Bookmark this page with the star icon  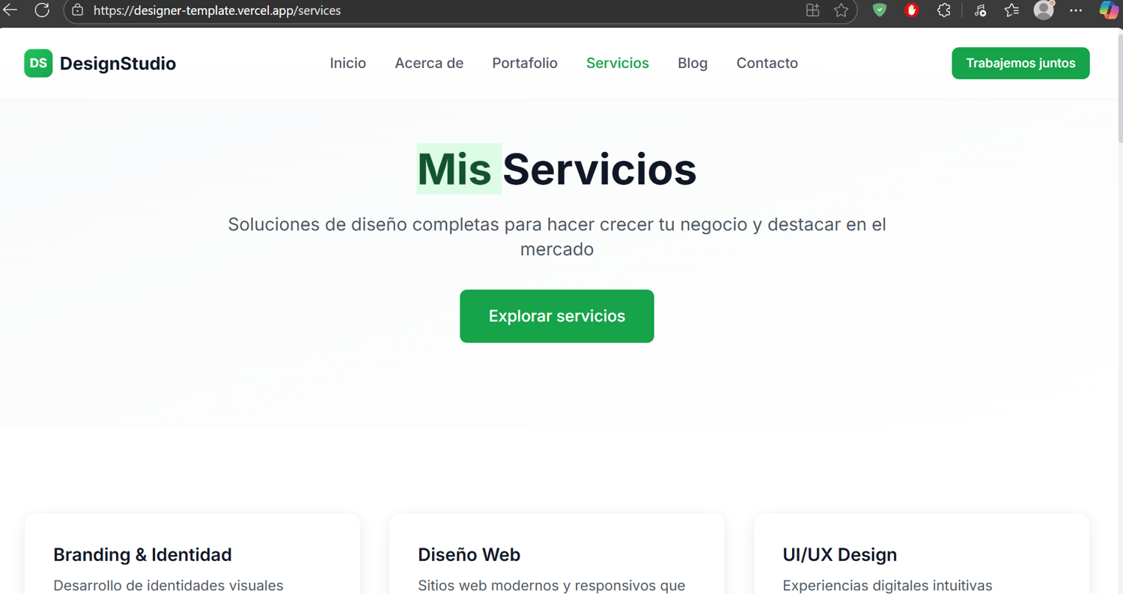click(x=842, y=10)
